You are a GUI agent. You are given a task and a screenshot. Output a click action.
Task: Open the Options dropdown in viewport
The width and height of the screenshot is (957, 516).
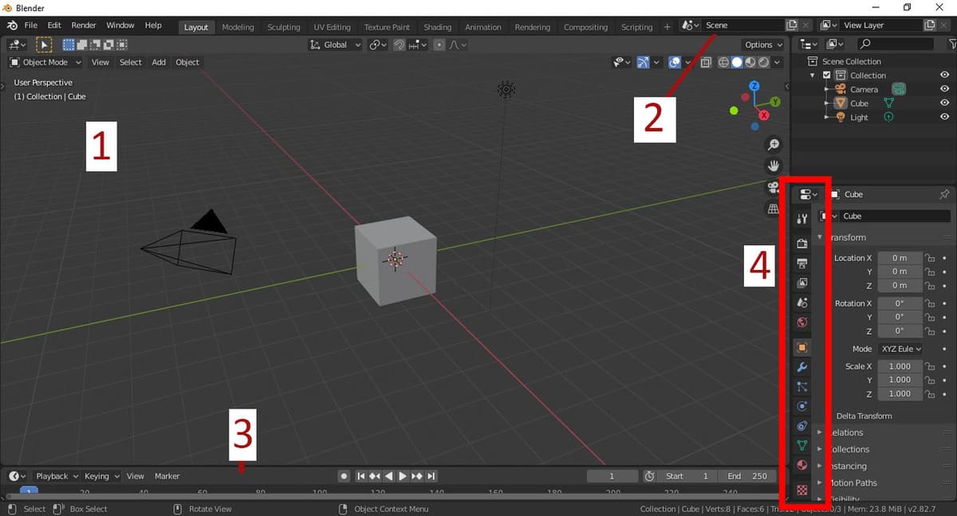click(x=764, y=45)
